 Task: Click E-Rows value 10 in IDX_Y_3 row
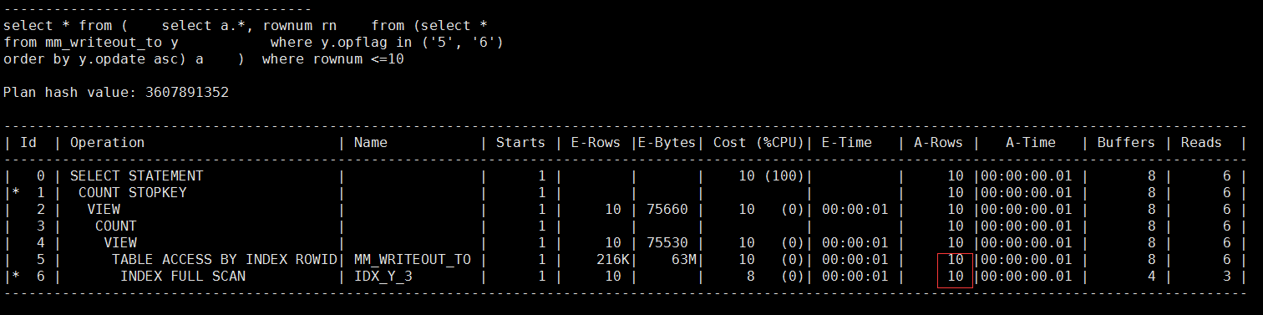(x=612, y=276)
